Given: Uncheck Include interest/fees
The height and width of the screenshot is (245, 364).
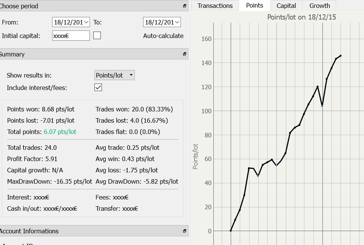Looking at the screenshot, I should pyautogui.click(x=98, y=88).
